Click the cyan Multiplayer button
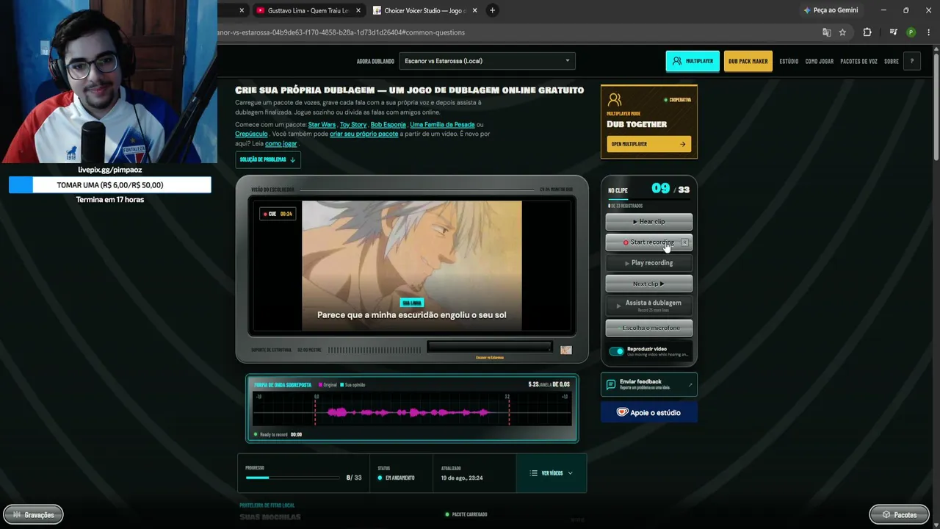Image resolution: width=940 pixels, height=529 pixels. click(693, 61)
